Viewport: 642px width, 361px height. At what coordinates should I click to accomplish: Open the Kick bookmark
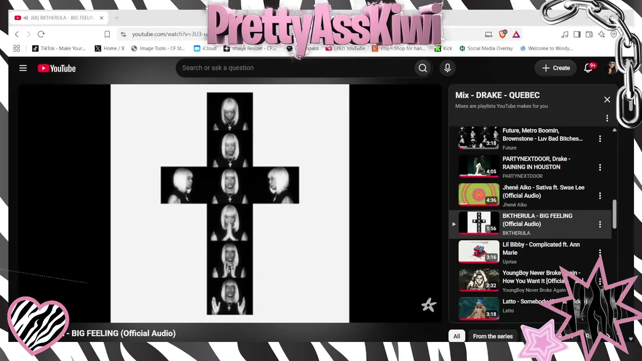point(443,49)
